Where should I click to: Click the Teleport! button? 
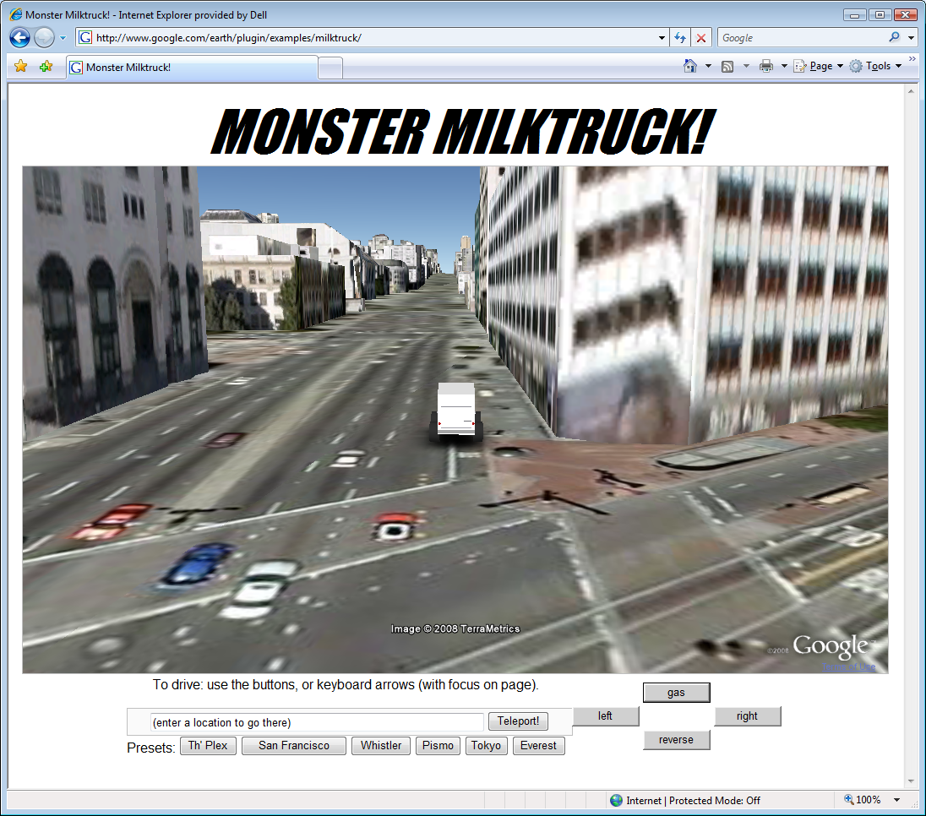coord(518,721)
